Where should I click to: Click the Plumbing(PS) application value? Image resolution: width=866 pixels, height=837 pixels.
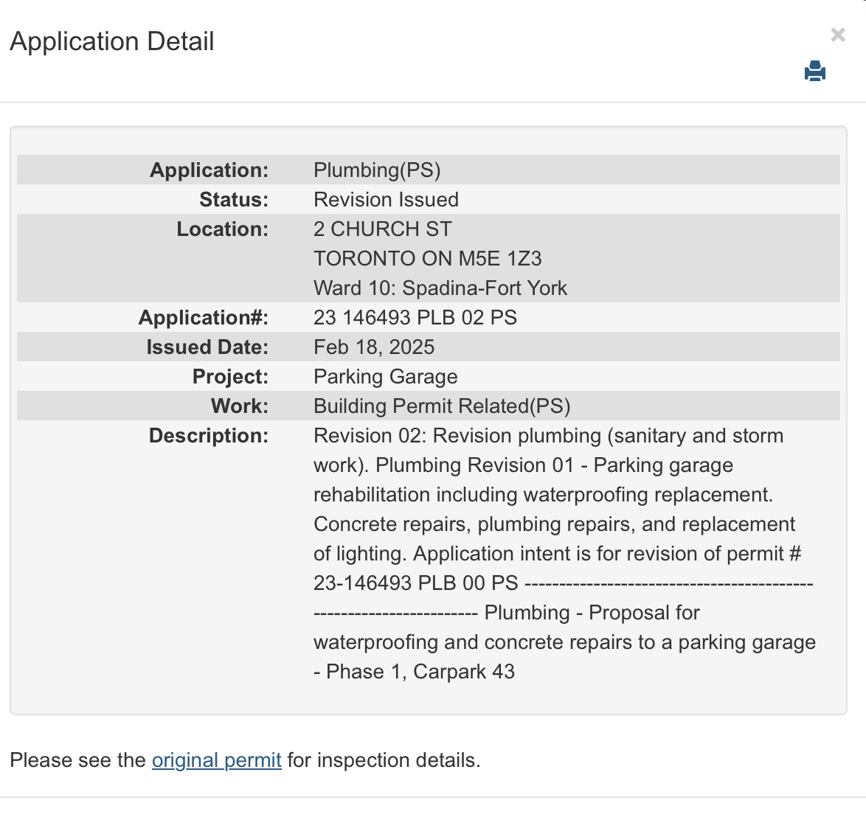pos(377,170)
